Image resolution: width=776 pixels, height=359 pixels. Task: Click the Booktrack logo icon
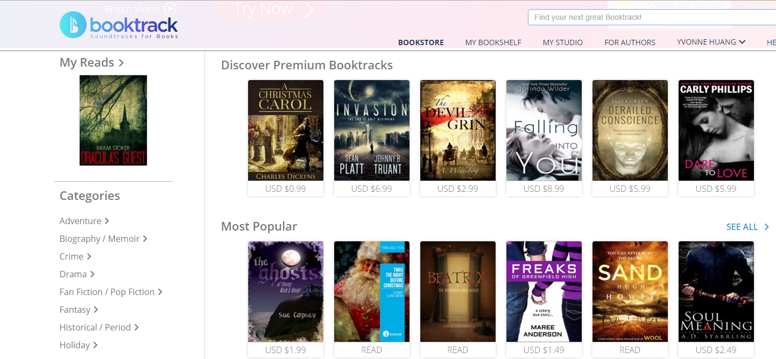pyautogui.click(x=73, y=25)
